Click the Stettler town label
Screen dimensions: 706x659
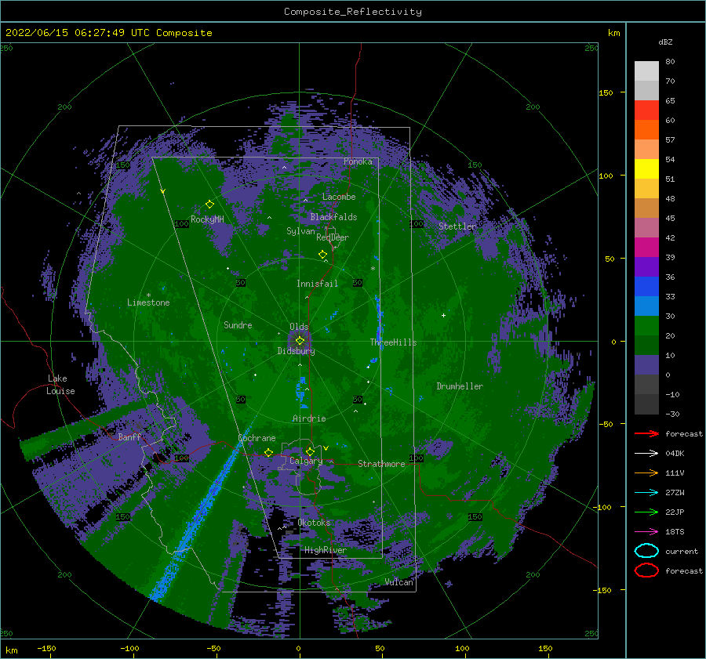click(x=457, y=226)
